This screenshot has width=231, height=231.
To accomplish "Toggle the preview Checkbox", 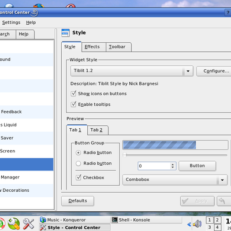I will [x=79, y=177].
